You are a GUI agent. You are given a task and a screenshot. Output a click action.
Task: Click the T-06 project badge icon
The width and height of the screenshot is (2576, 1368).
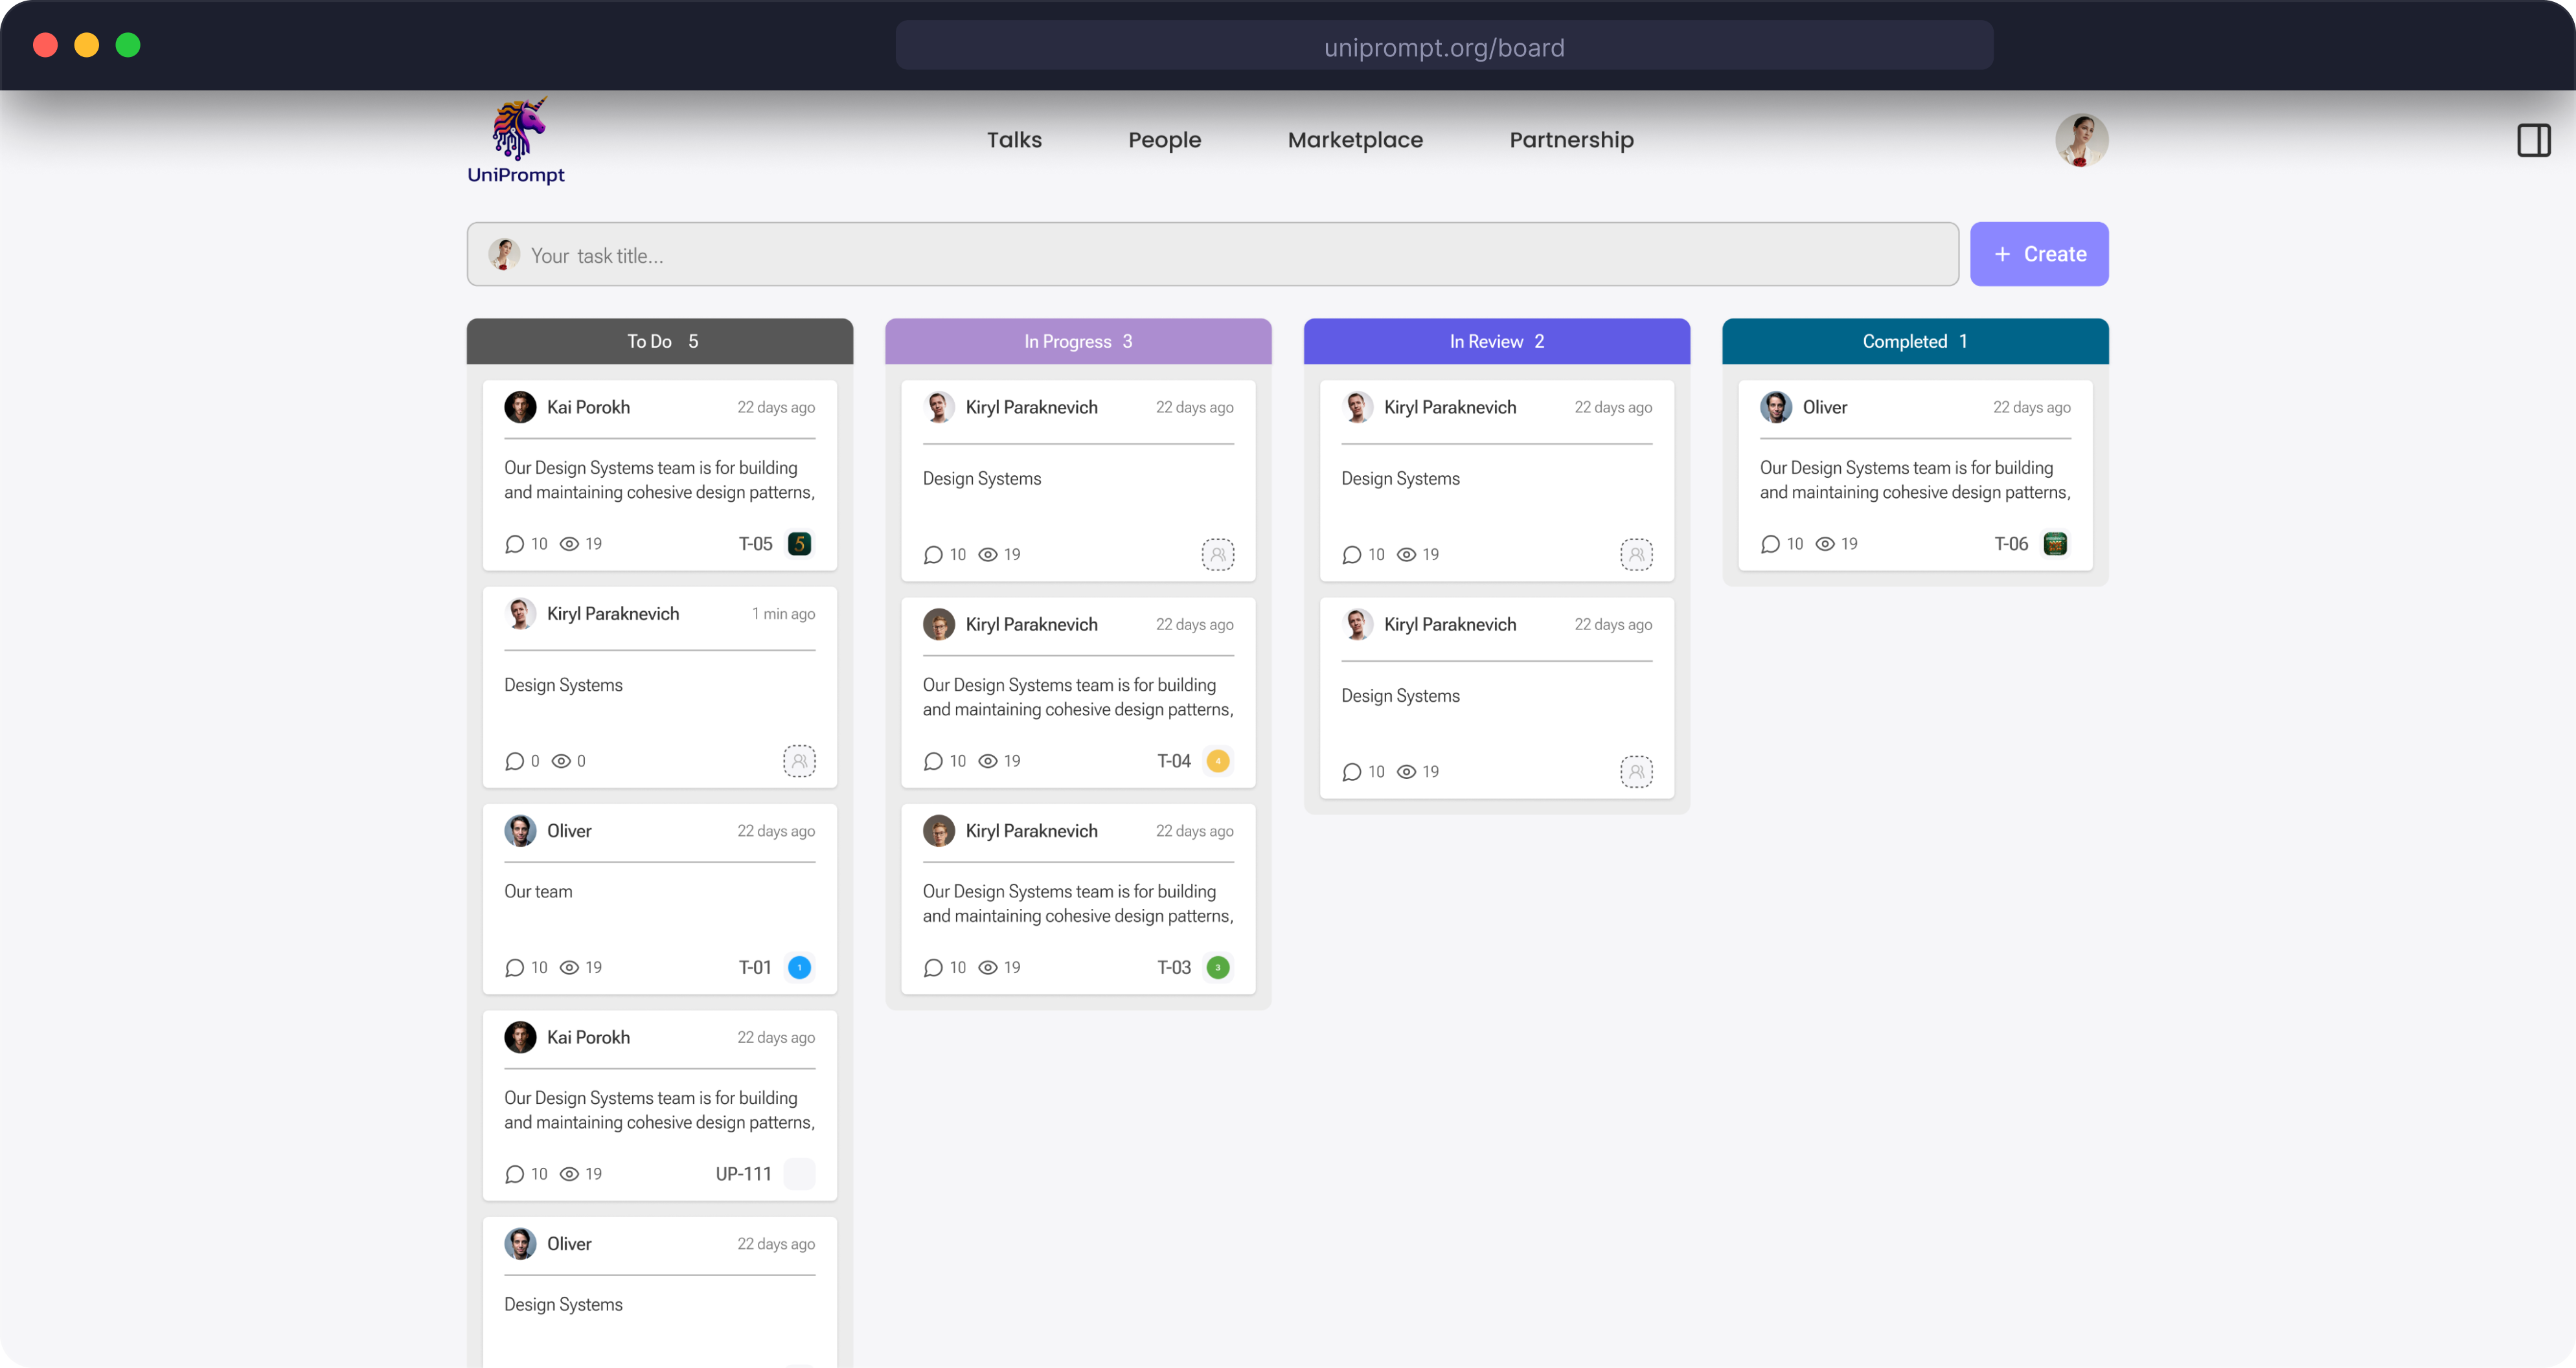[x=2055, y=544]
